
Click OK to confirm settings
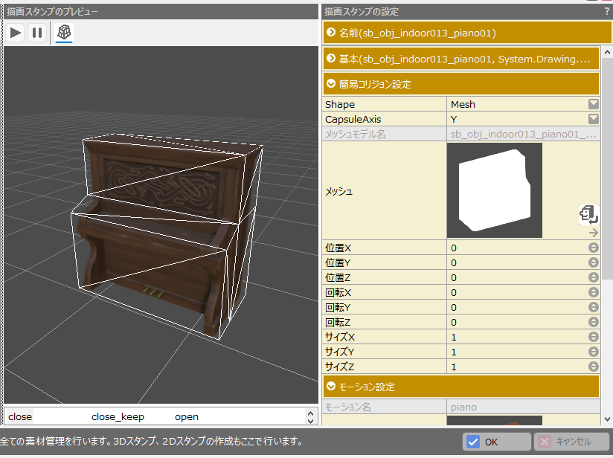pos(495,442)
